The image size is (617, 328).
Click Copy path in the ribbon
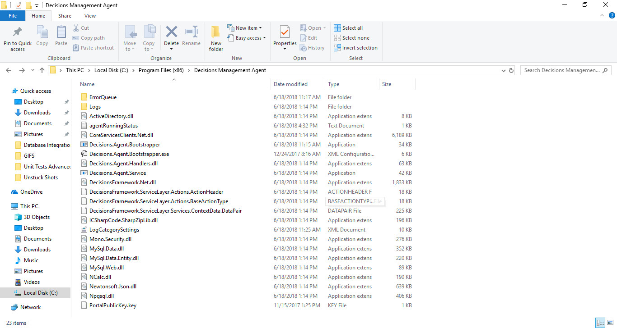[89, 38]
